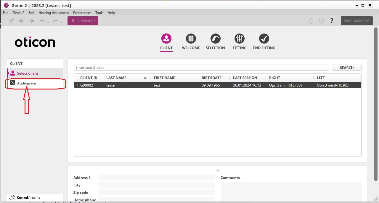This screenshot has width=379, height=203.
Task: Go to the Selection step icon
Action: pos(215,39)
